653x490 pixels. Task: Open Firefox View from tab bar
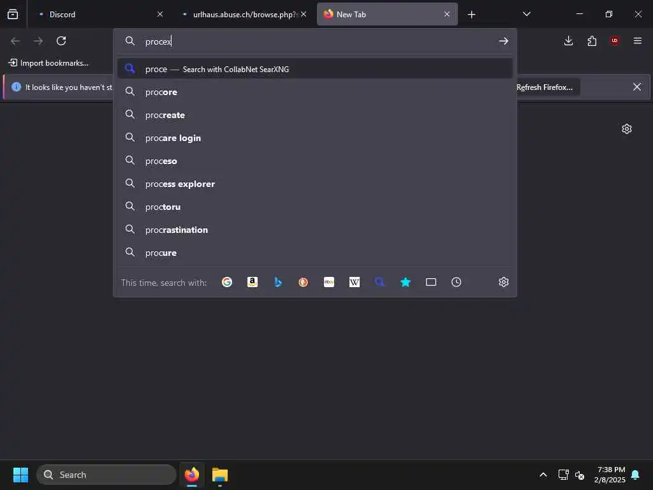pos(13,14)
